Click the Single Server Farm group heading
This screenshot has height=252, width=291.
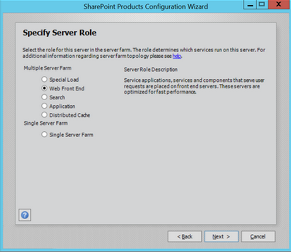[46, 123]
